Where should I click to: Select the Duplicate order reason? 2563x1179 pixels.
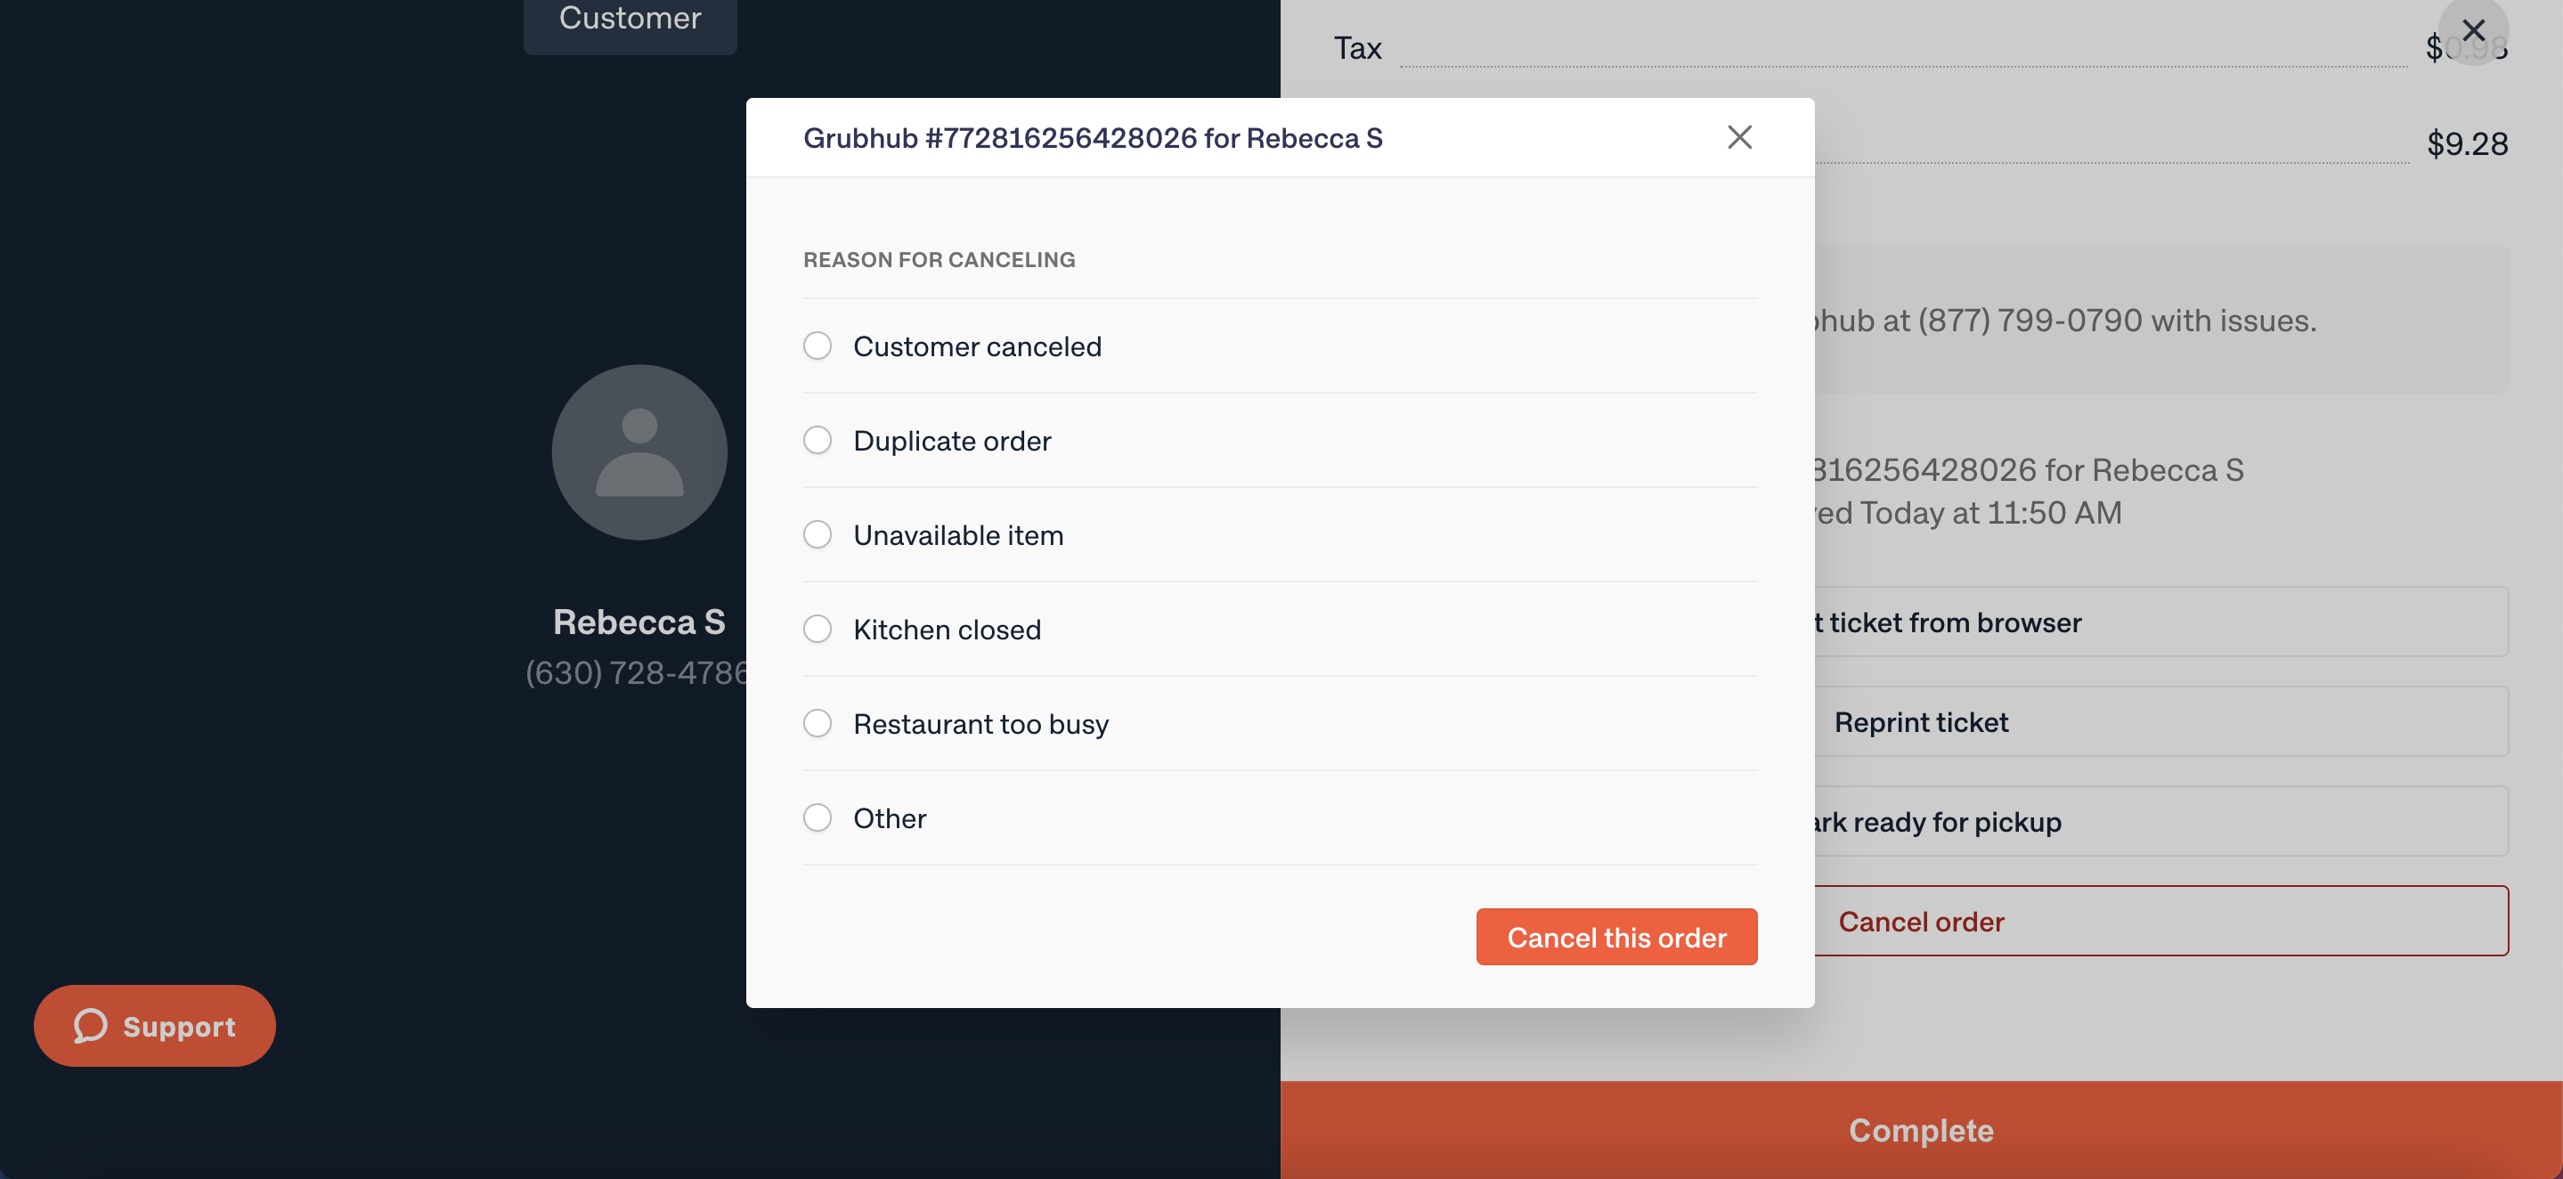click(817, 441)
